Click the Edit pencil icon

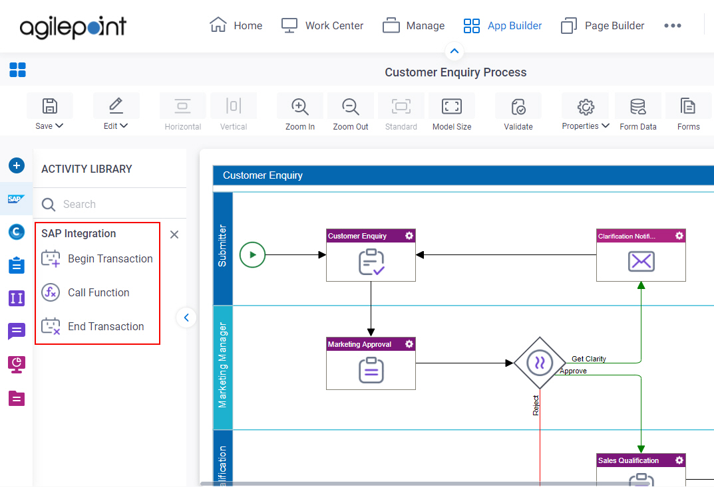coord(116,106)
